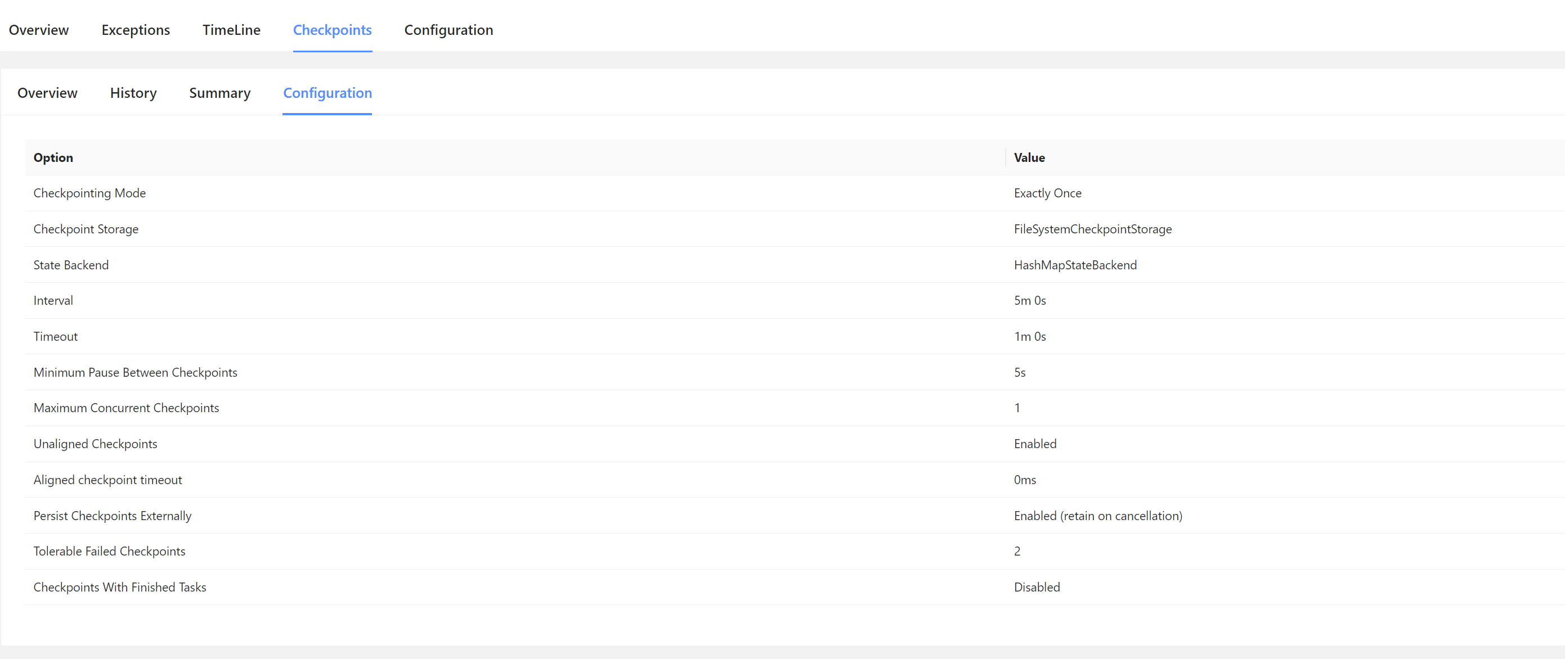The width and height of the screenshot is (1565, 659).
Task: Click the Tolerable Failed Checkpoints value 2
Action: coord(1017,551)
